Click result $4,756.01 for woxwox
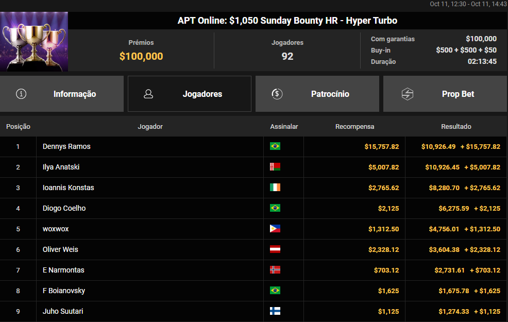Viewport: 508px width, 322px height. click(x=444, y=229)
